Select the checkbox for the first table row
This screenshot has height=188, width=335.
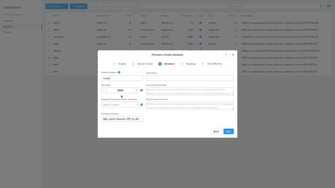(x=49, y=23)
